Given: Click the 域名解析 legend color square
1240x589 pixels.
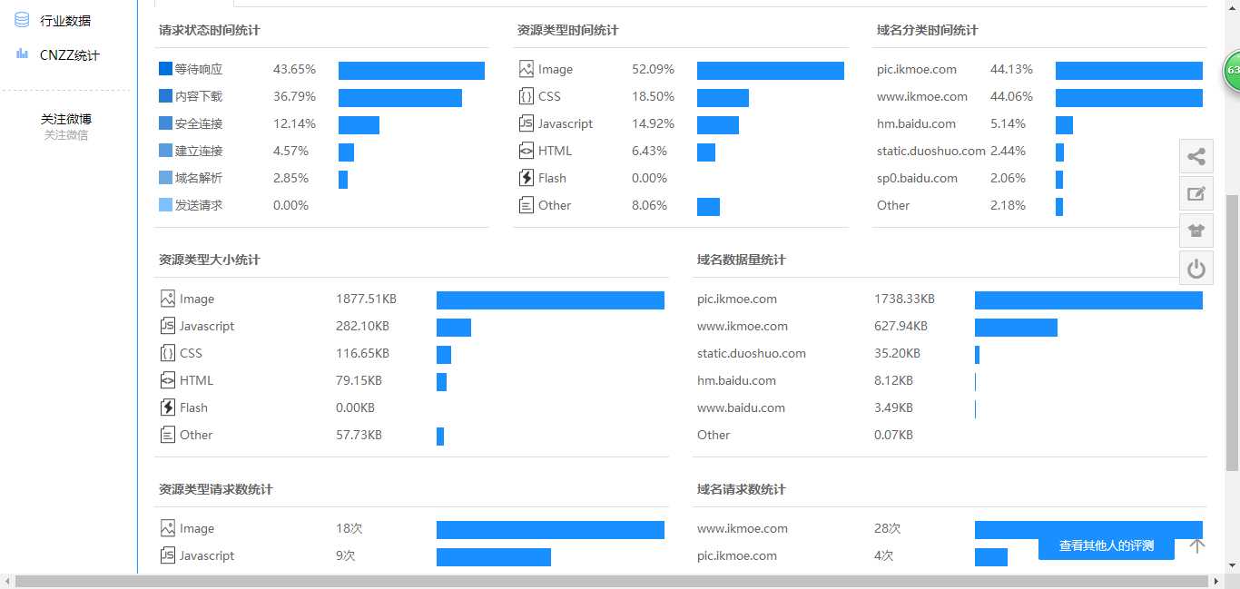Looking at the screenshot, I should (x=165, y=178).
